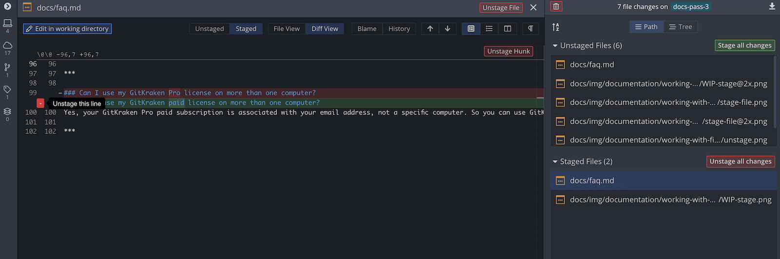This screenshot has height=259, width=780.
Task: Open the Remote cloud icon
Action: tap(7, 45)
